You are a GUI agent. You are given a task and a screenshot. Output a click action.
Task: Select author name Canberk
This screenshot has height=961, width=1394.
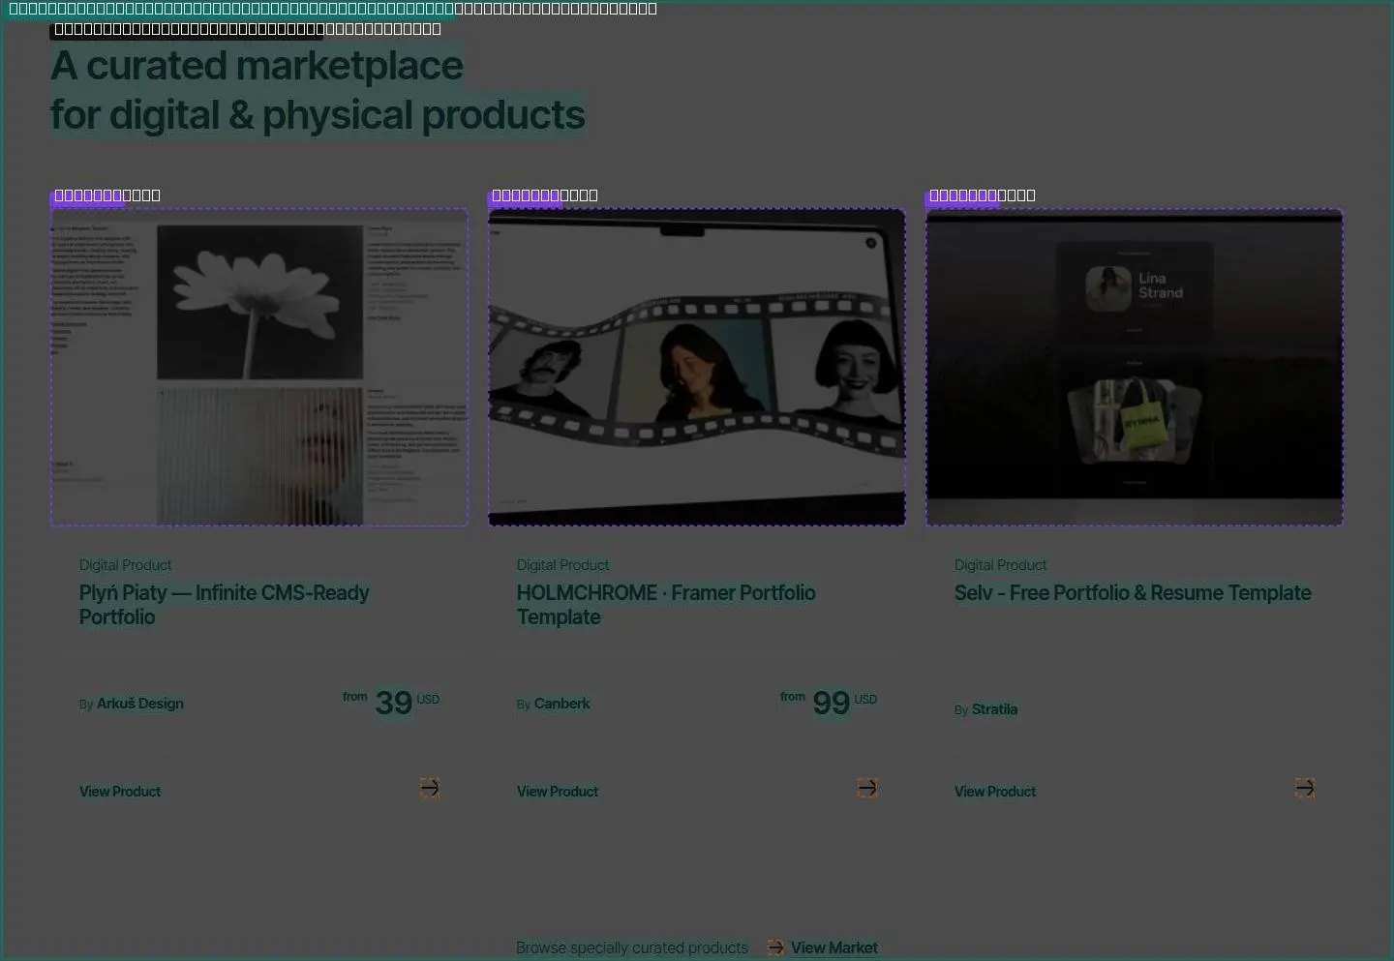point(562,704)
